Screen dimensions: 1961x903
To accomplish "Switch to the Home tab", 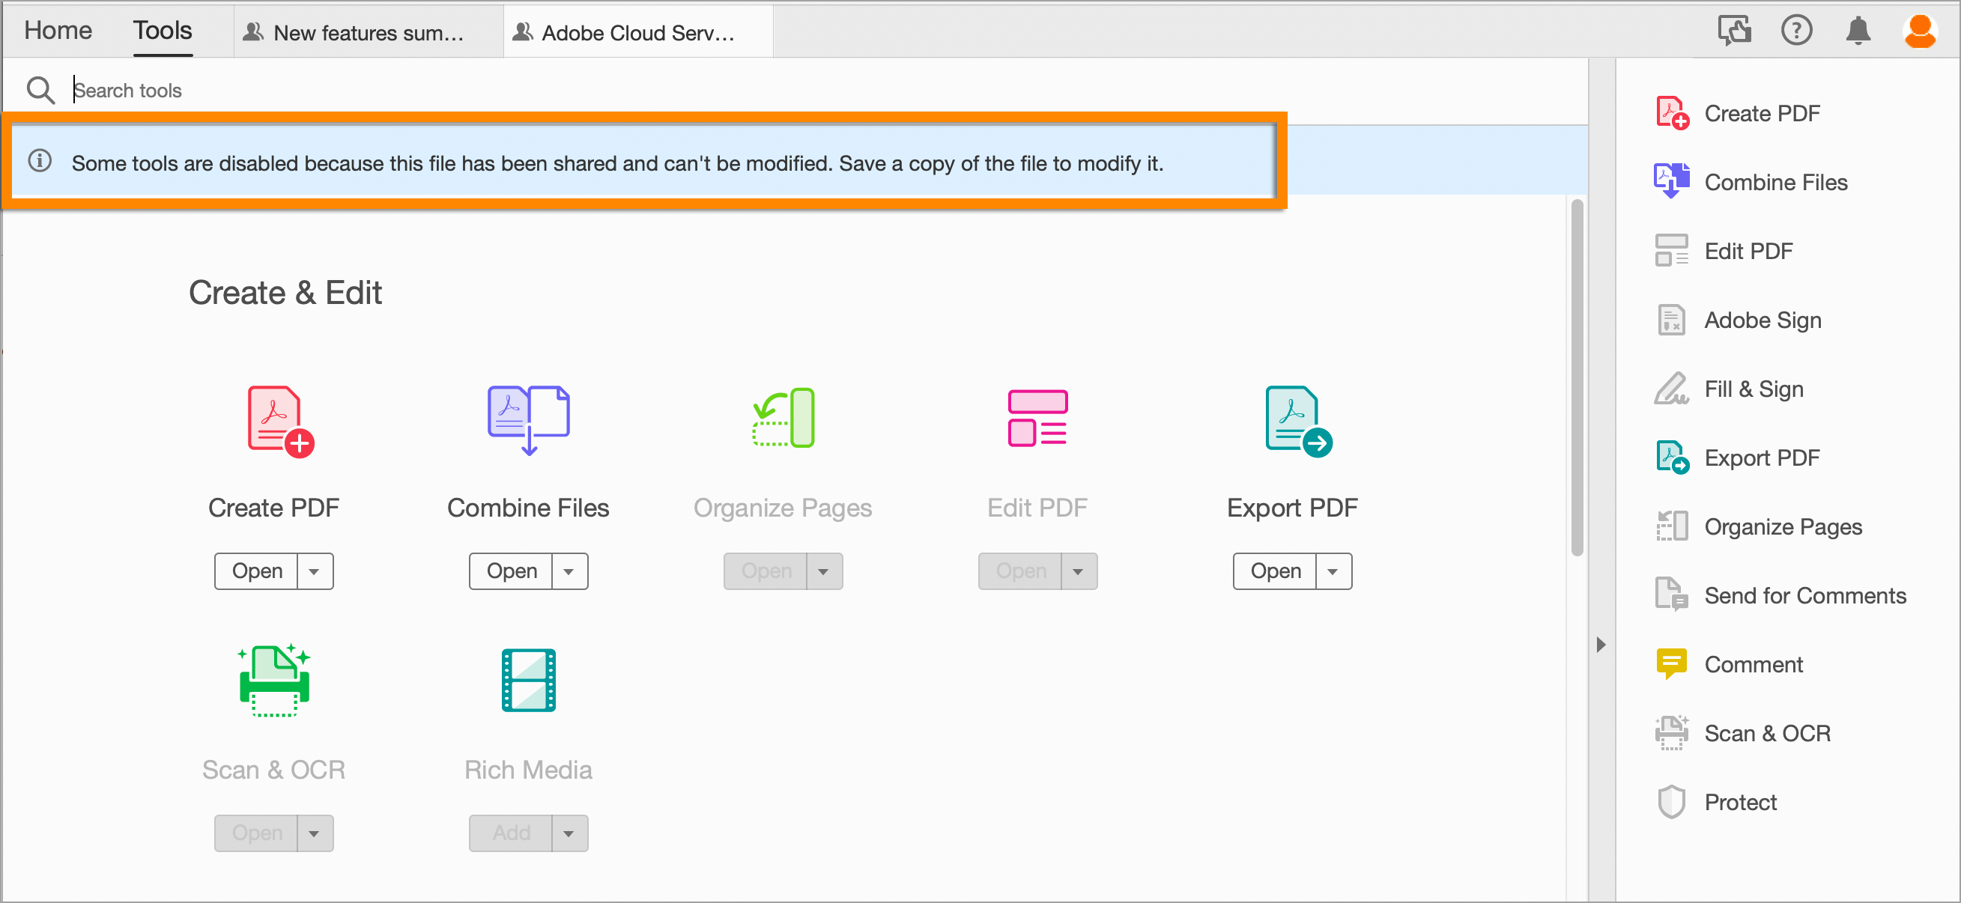I will click(x=57, y=31).
